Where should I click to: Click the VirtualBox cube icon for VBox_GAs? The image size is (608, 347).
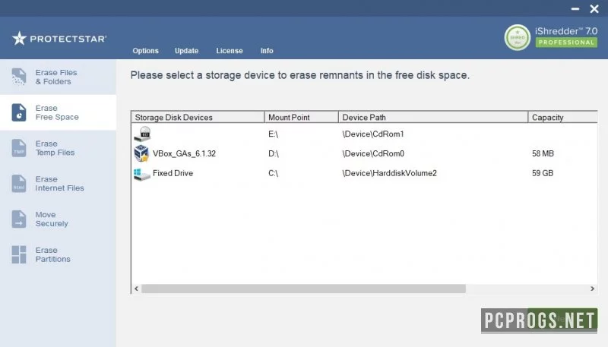tap(141, 153)
